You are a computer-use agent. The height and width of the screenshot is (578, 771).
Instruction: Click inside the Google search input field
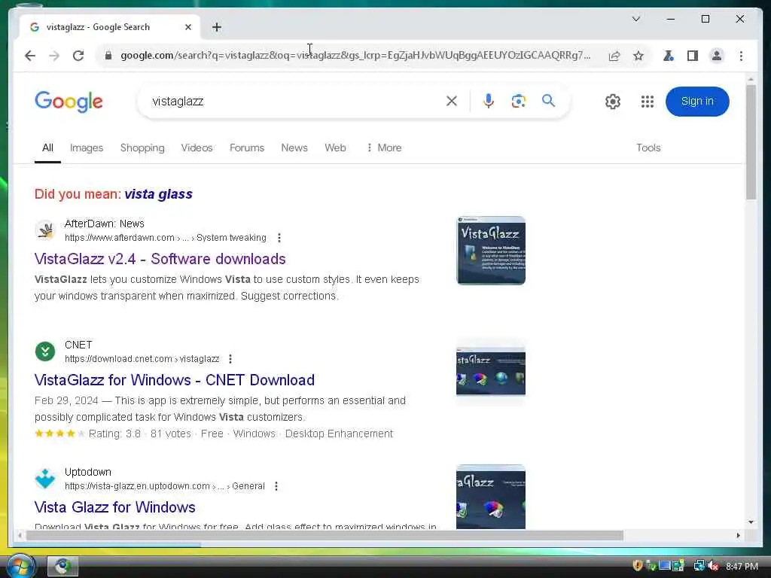(x=295, y=102)
